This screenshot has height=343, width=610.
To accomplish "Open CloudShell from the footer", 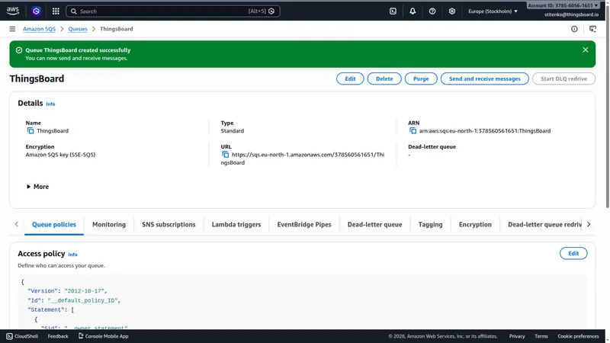I will [22, 336].
